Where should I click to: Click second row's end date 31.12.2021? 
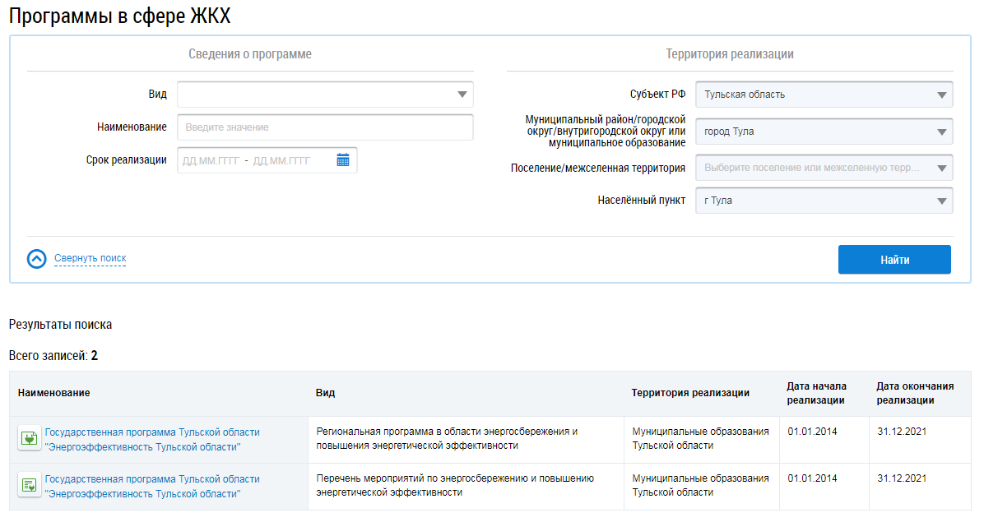pos(902,478)
